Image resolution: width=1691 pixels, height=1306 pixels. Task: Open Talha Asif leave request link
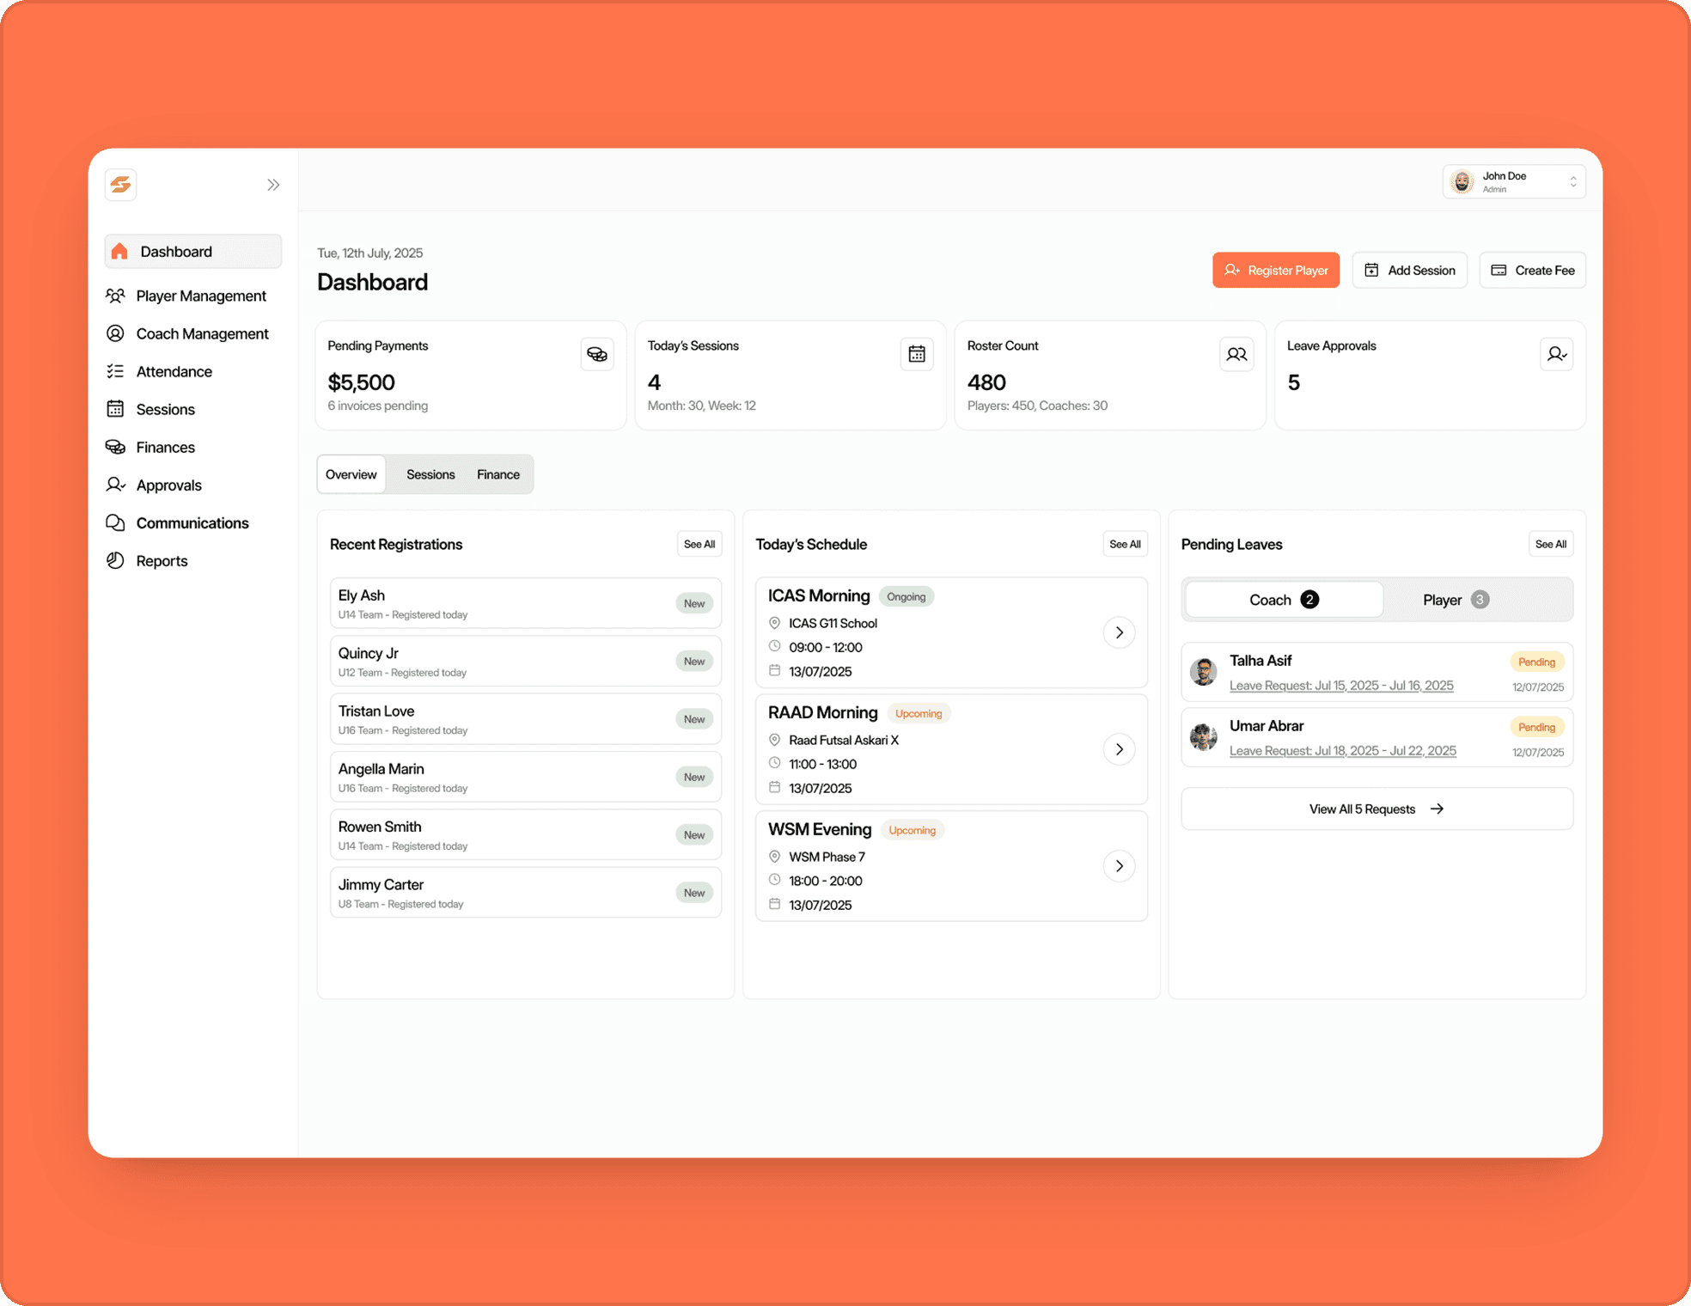pos(1340,686)
